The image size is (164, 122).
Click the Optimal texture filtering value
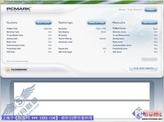pyautogui.click(x=103, y=39)
